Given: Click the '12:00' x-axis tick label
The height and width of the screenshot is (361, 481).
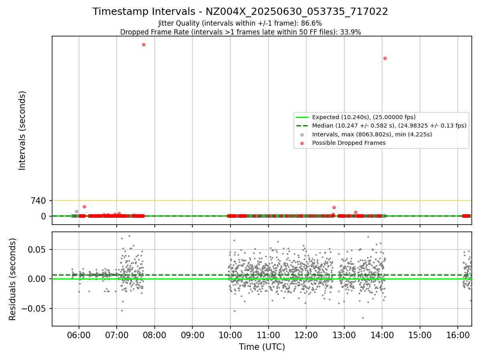Looking at the screenshot, I should (306, 335).
